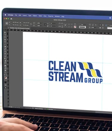Open the stroke weight dropdown
This screenshot has height=131, width=112.
click(87, 25)
